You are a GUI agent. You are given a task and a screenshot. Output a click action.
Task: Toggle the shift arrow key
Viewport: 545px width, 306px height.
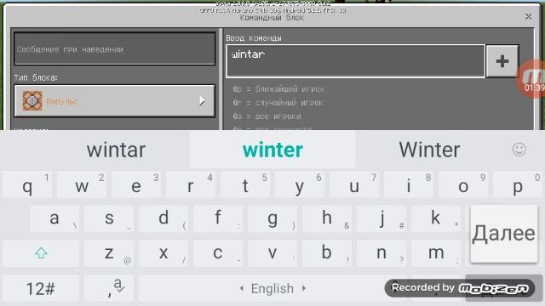(x=41, y=253)
